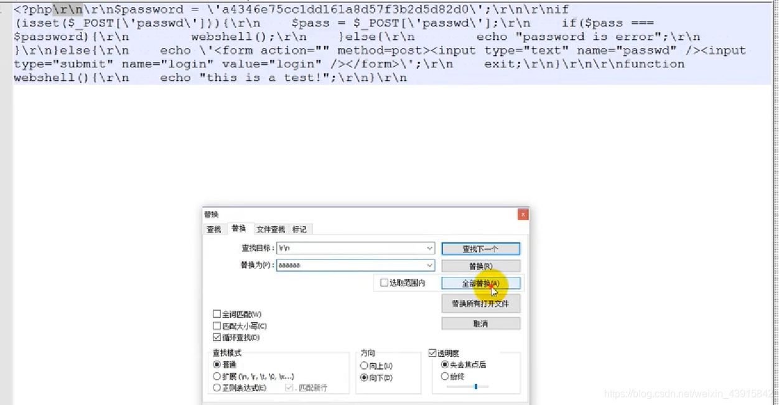779x405 pixels.
Task: Click the 查找下一个 button
Action: point(481,249)
